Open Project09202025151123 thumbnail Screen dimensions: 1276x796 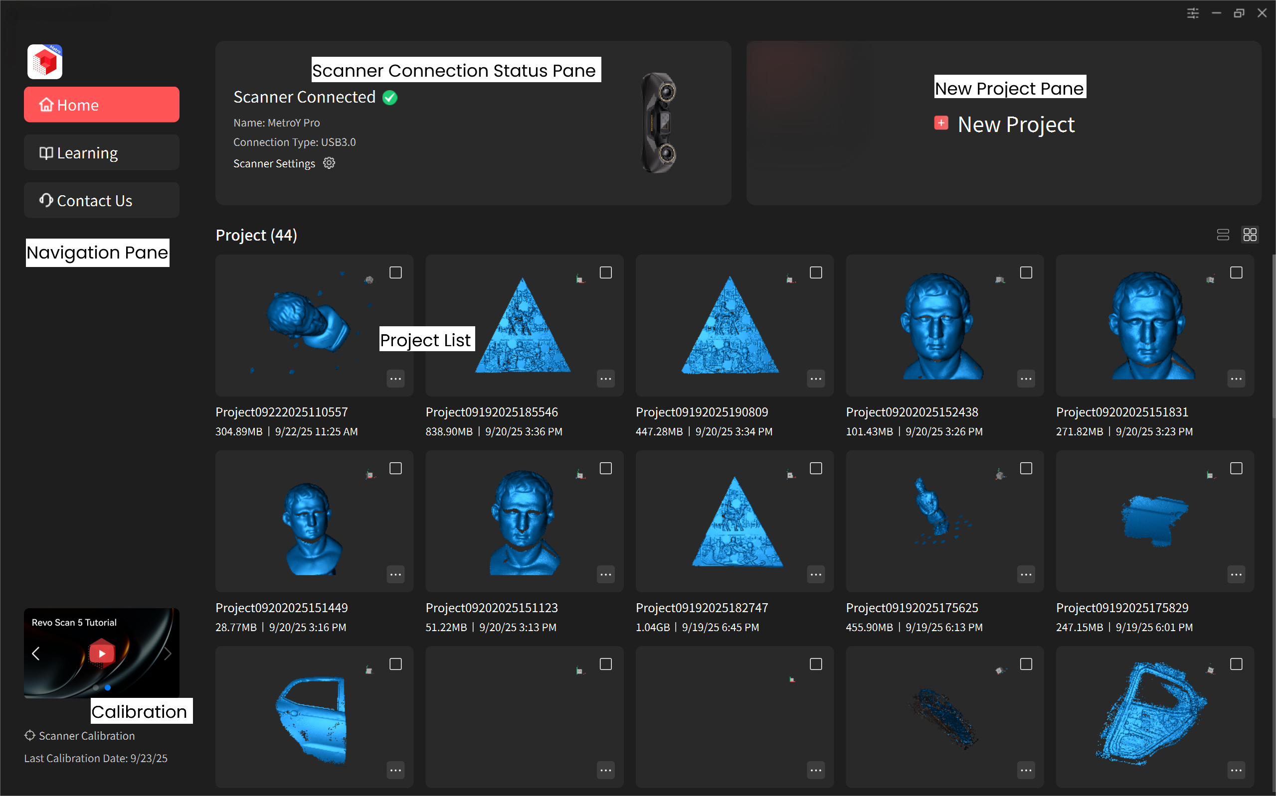tap(524, 521)
